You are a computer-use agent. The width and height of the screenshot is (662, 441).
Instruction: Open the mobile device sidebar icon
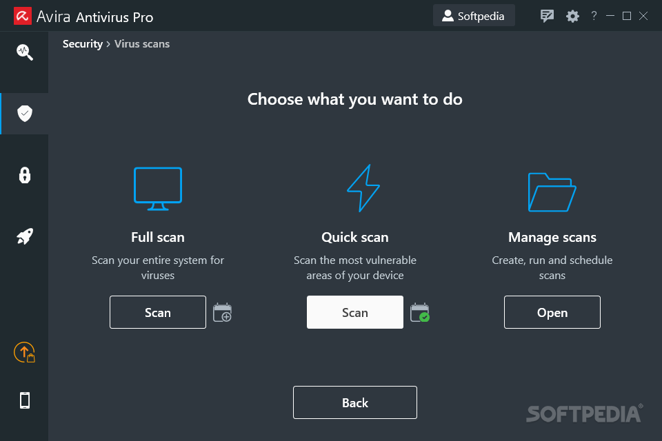click(x=25, y=400)
